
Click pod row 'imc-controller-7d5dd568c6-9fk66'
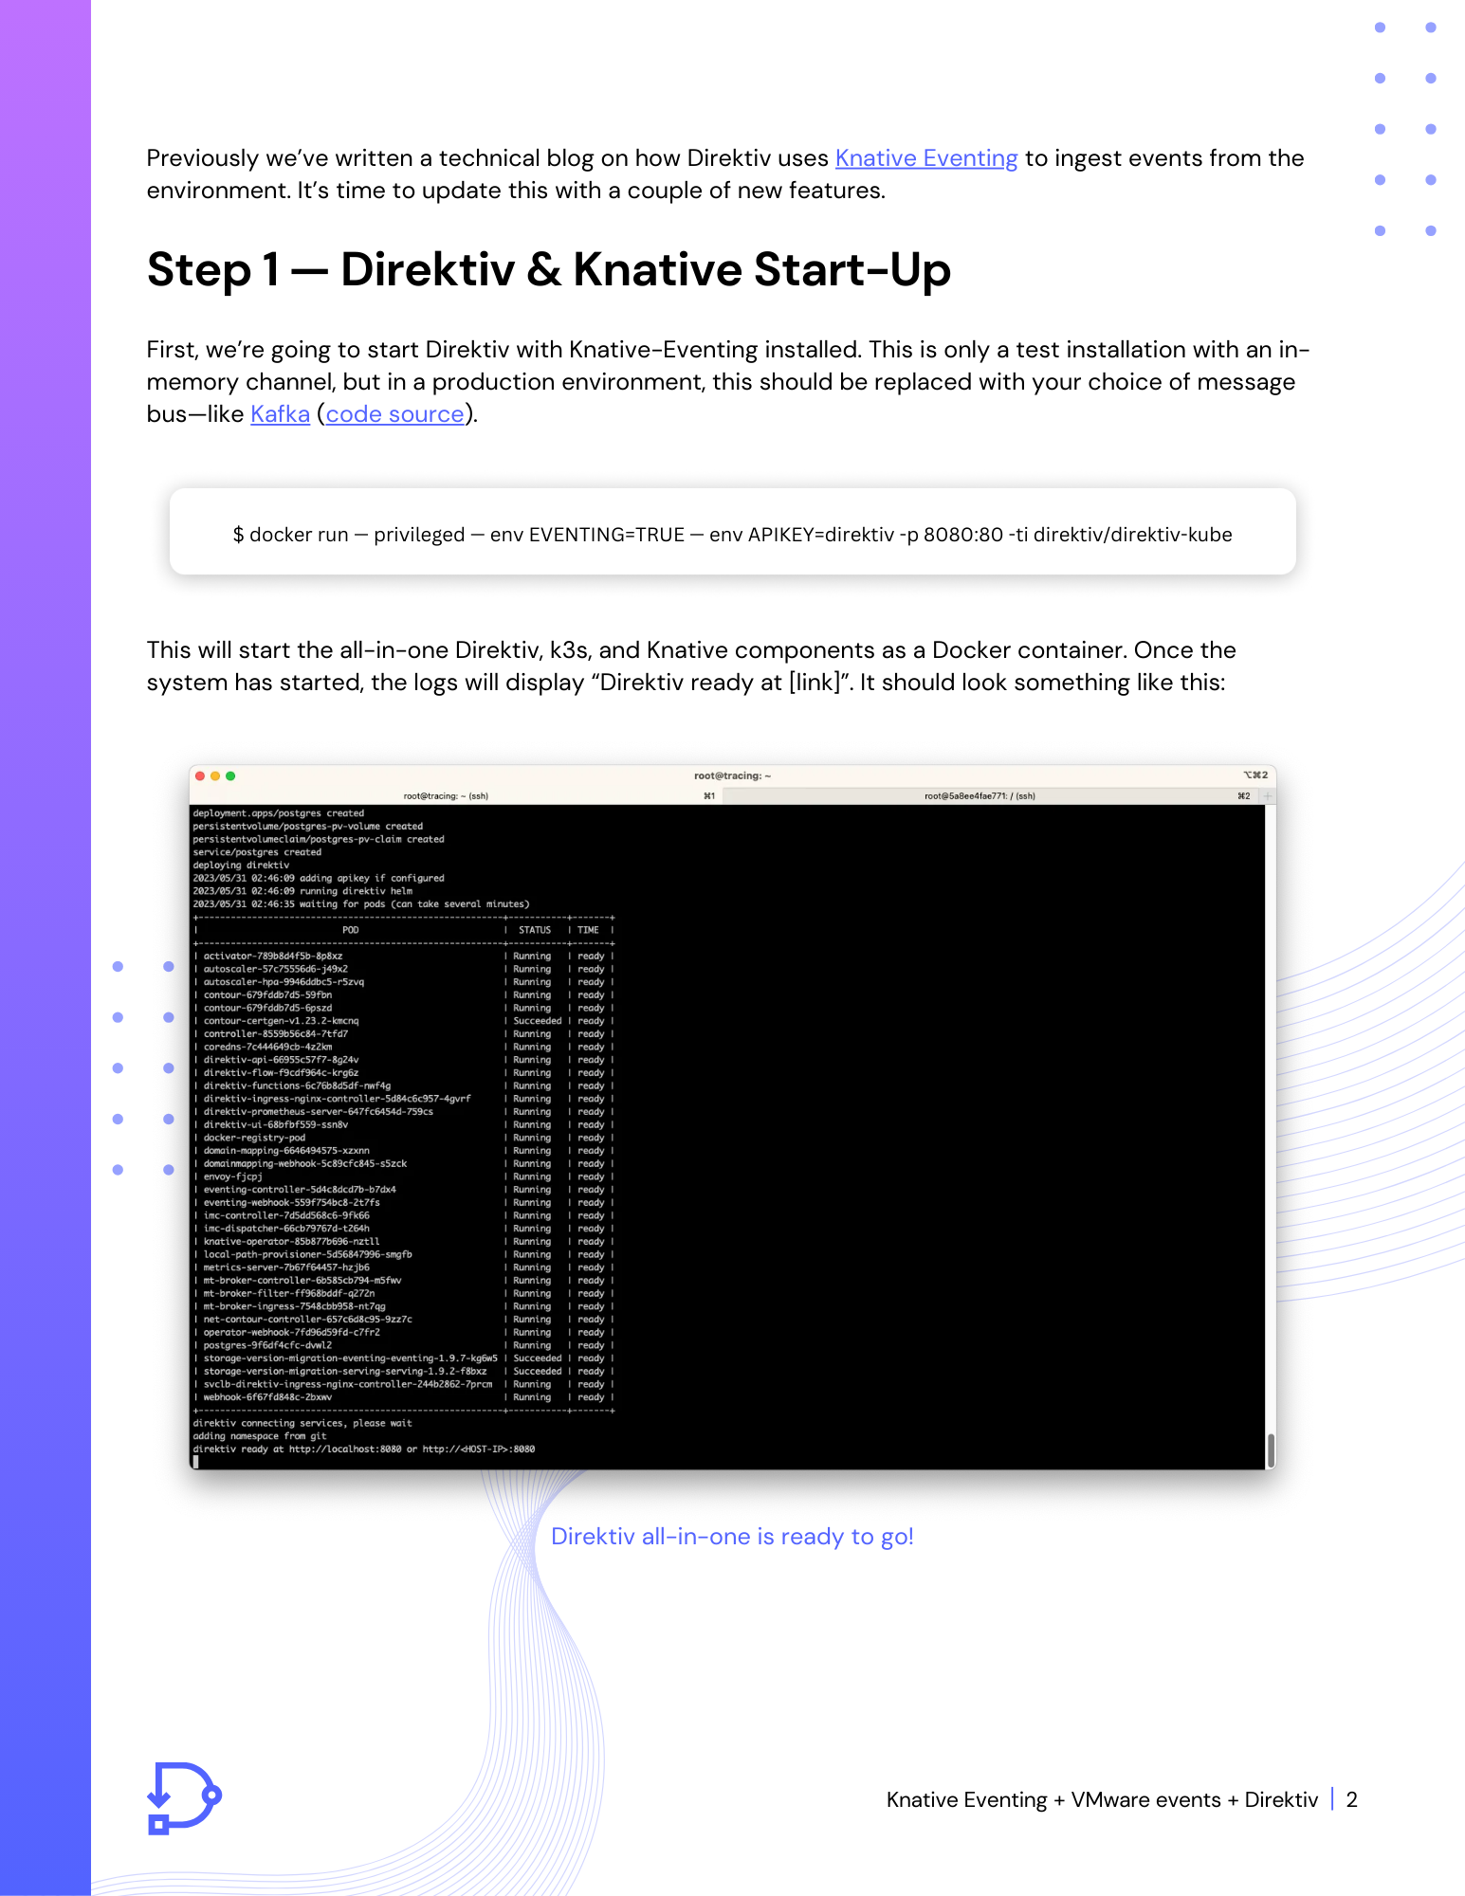pos(404,1215)
